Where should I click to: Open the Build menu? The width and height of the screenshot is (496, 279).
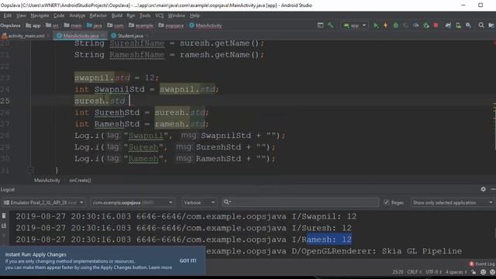pyautogui.click(x=117, y=15)
